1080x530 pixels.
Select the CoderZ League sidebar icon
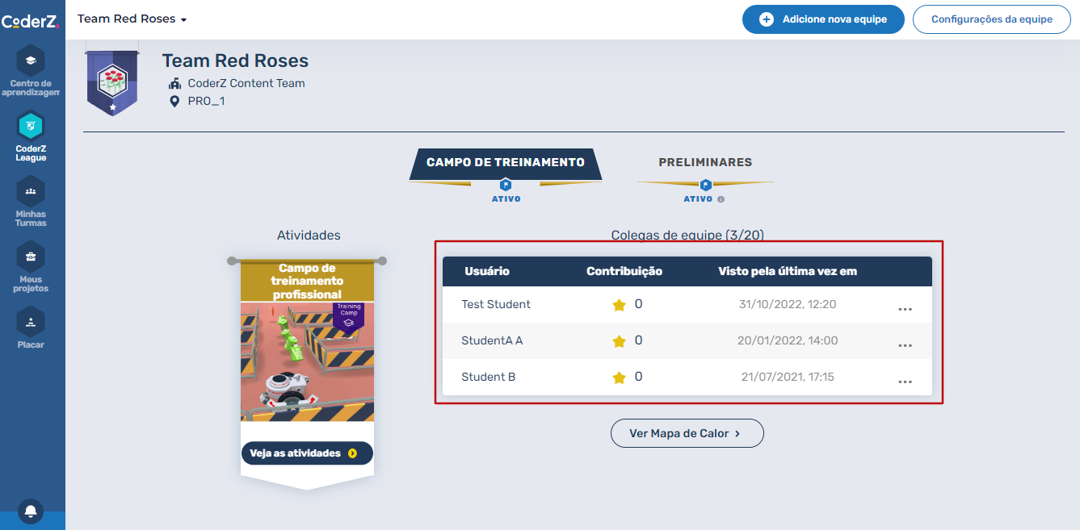pyautogui.click(x=31, y=126)
